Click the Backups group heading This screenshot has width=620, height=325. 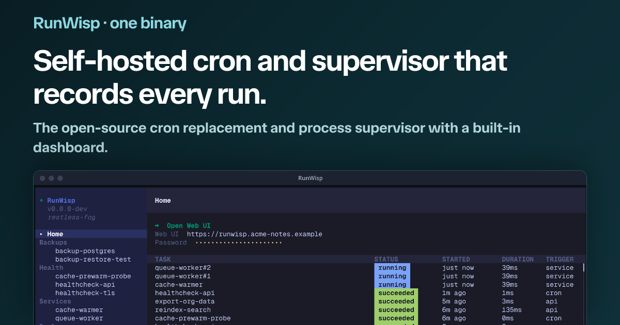(x=53, y=242)
